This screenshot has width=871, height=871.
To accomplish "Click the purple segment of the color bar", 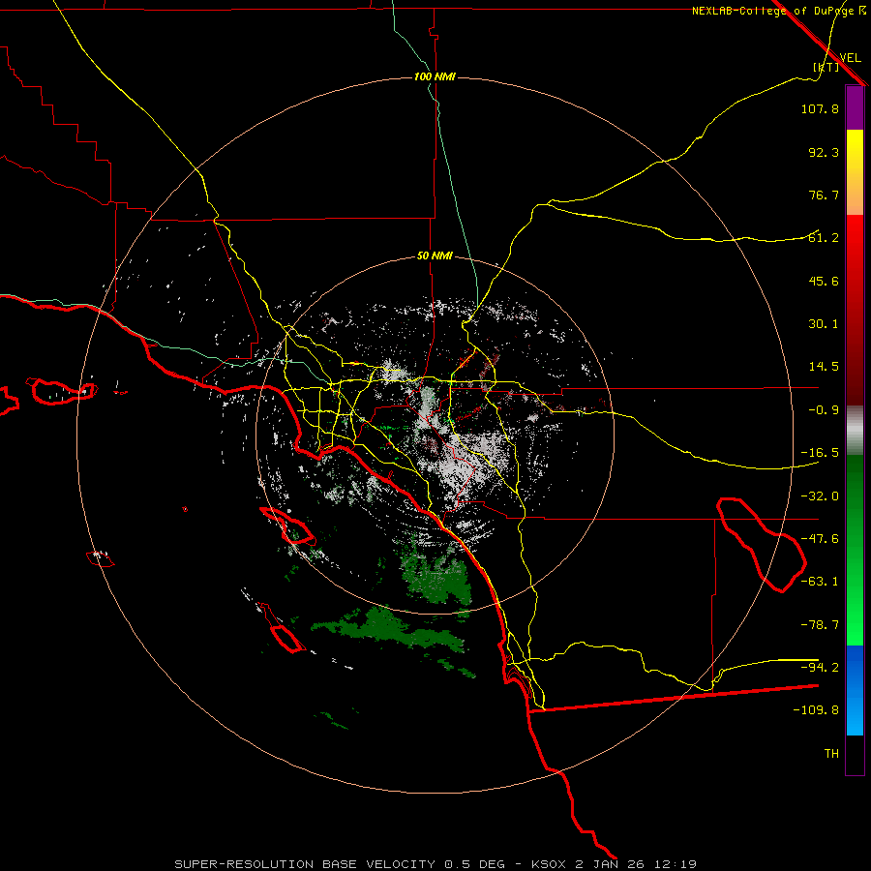I will click(x=855, y=107).
